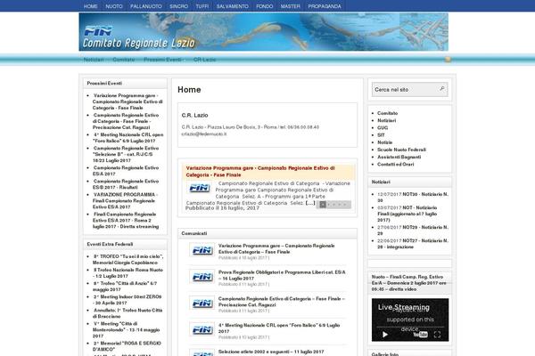Open Annullato: I° Trofeo Nuoto Città di Bracciano
Image resolution: width=535 pixels, height=356 pixels.
(128, 313)
